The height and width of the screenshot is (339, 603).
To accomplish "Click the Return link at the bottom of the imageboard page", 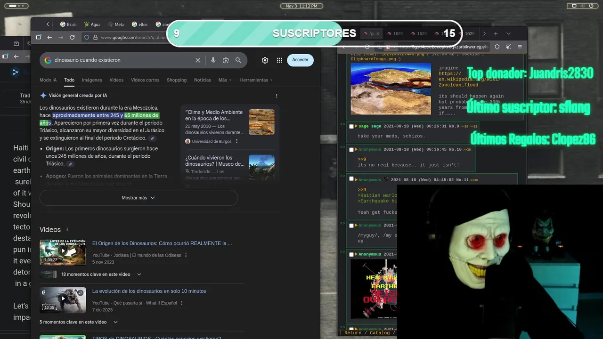I will pyautogui.click(x=353, y=333).
